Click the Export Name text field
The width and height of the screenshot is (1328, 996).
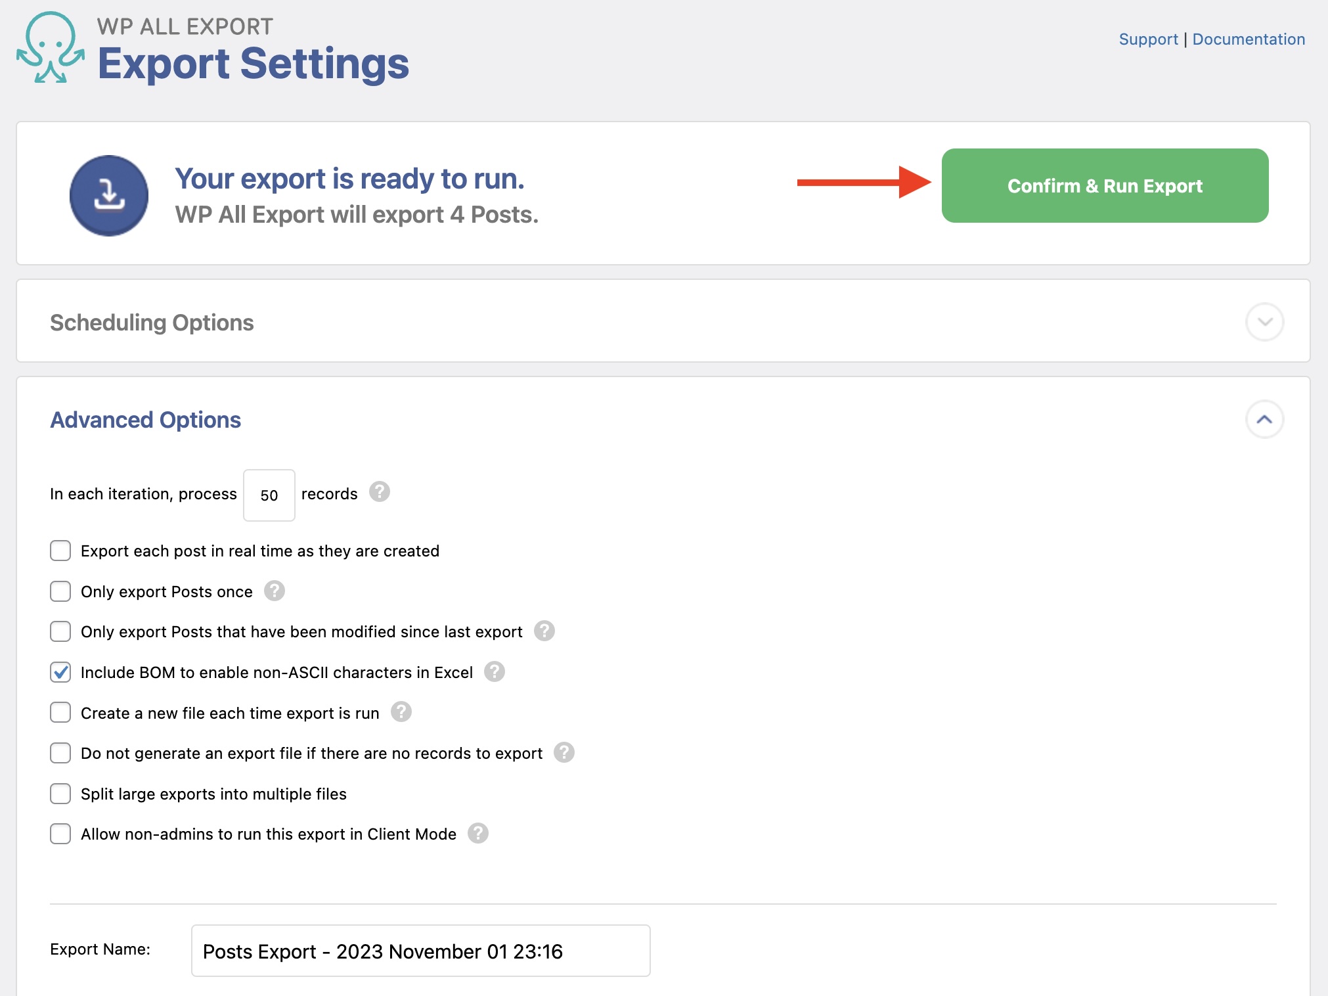coord(420,951)
